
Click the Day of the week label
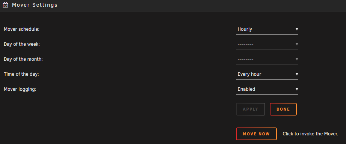coord(22,44)
